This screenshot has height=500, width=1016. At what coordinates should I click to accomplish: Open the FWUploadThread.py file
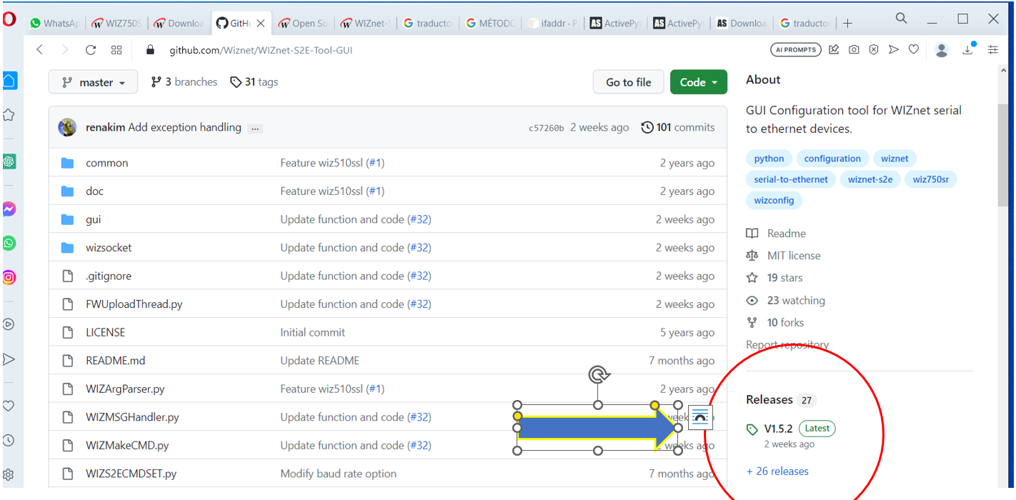[x=134, y=304]
